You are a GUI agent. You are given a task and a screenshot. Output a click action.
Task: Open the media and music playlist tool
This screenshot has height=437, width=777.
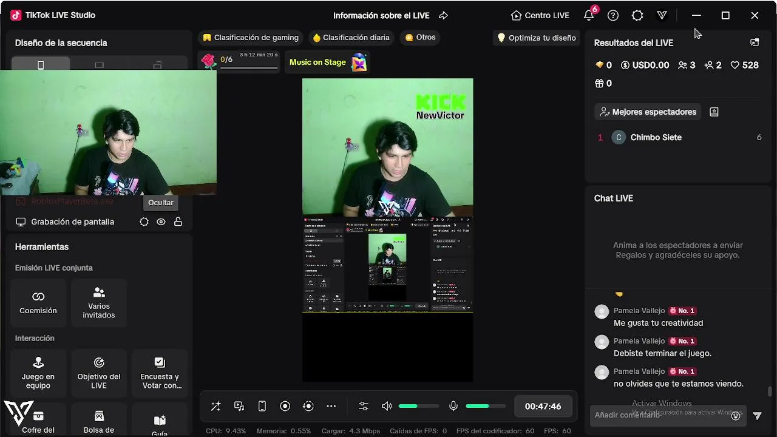[239, 407]
